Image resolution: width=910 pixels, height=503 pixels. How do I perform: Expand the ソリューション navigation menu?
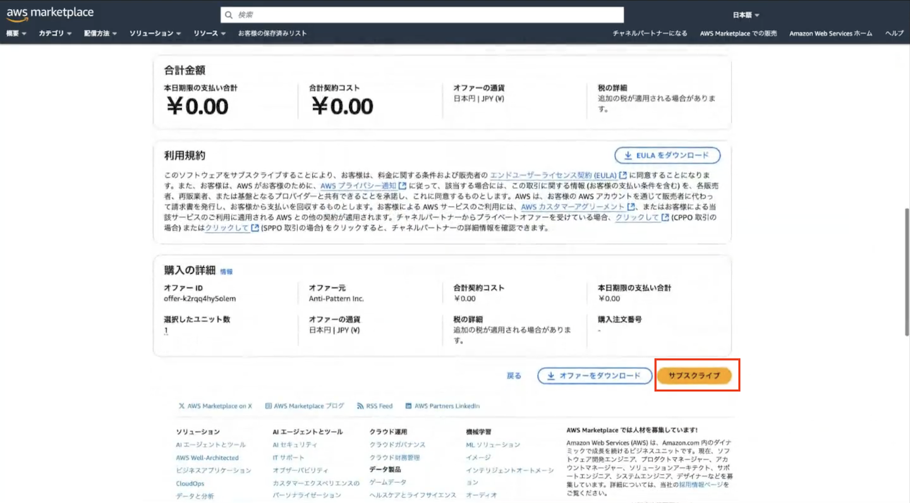[x=155, y=33]
